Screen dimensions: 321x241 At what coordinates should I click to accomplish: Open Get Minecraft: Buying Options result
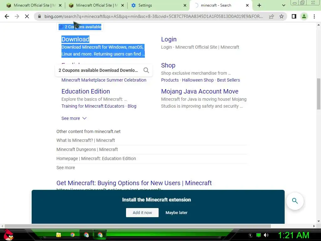pyautogui.click(x=134, y=183)
